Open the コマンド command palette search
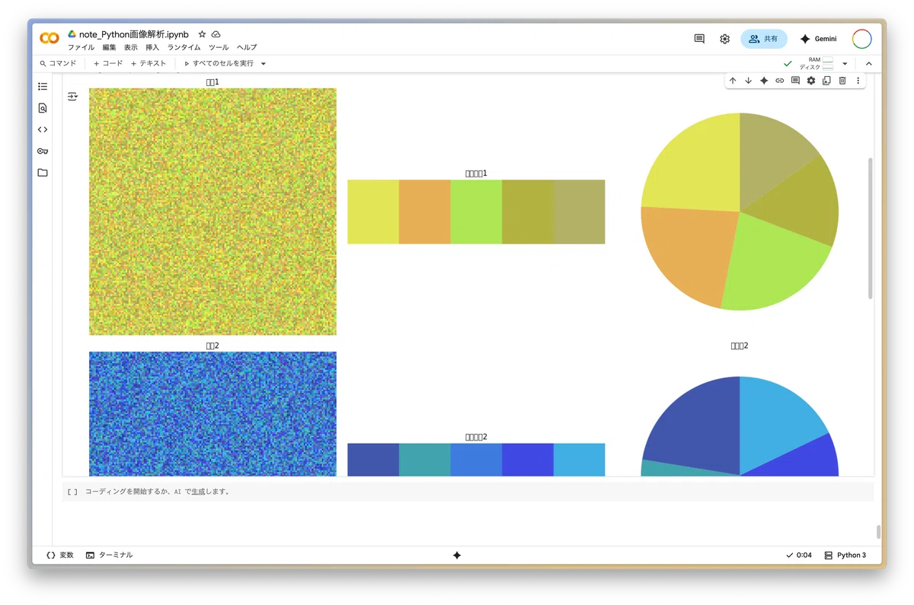914x605 pixels. (x=58, y=64)
